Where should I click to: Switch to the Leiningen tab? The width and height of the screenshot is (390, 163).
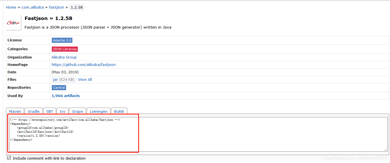[x=98, y=111]
